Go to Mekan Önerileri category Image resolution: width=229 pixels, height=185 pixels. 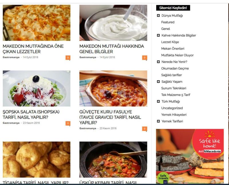(173, 49)
